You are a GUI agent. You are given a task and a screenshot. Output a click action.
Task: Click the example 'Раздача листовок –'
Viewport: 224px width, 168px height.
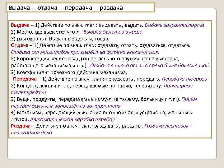(x=169, y=126)
